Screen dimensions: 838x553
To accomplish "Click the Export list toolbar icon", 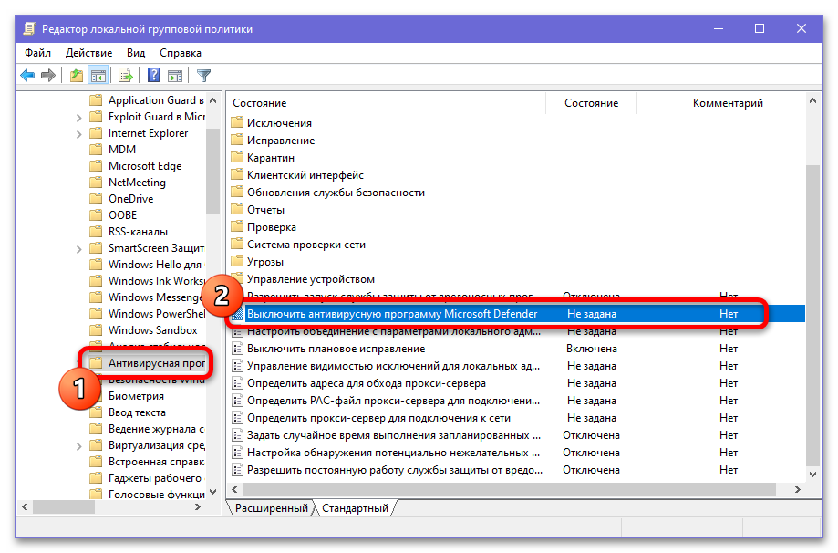I will tap(126, 76).
